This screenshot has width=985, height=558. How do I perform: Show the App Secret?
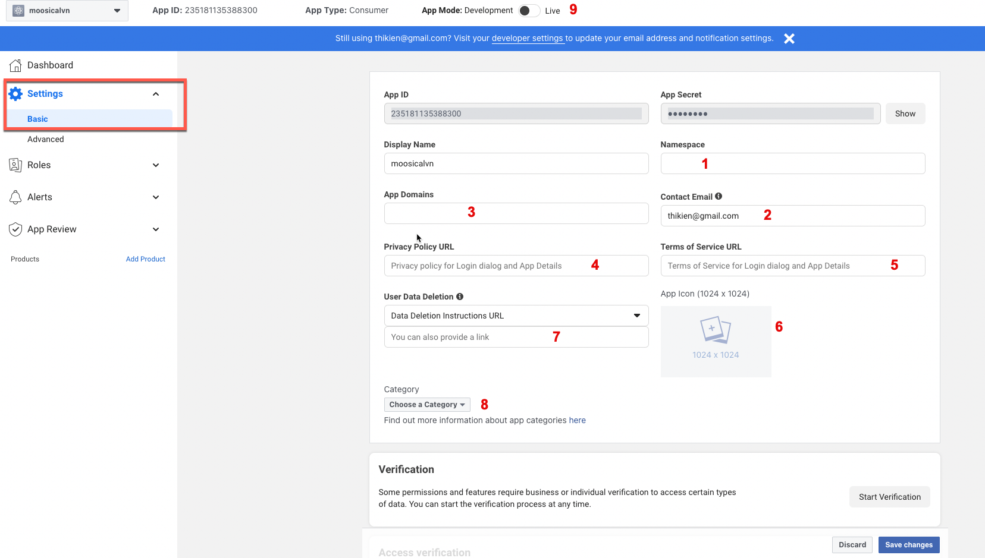[x=905, y=114]
